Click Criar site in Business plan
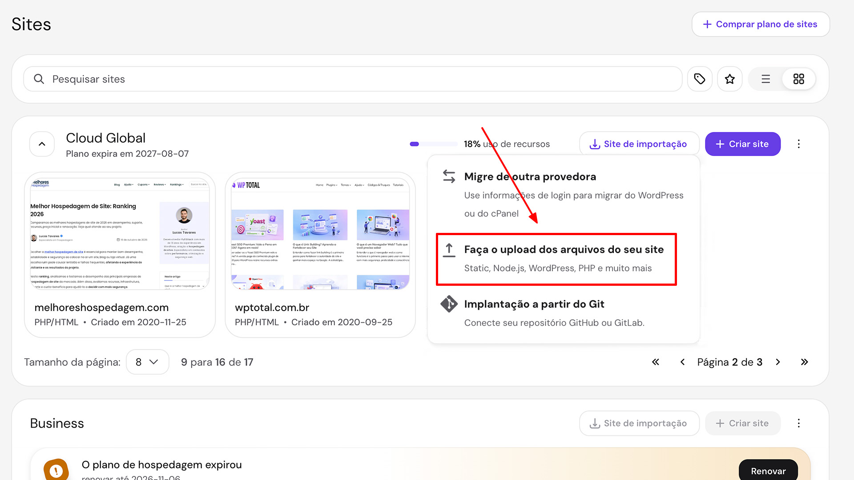The image size is (854, 480). click(742, 423)
